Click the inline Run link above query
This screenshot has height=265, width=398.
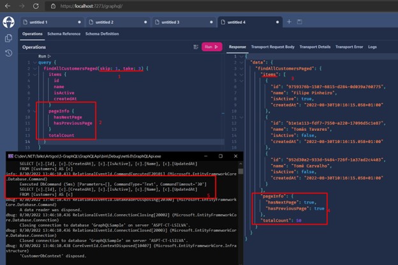[x=42, y=56]
